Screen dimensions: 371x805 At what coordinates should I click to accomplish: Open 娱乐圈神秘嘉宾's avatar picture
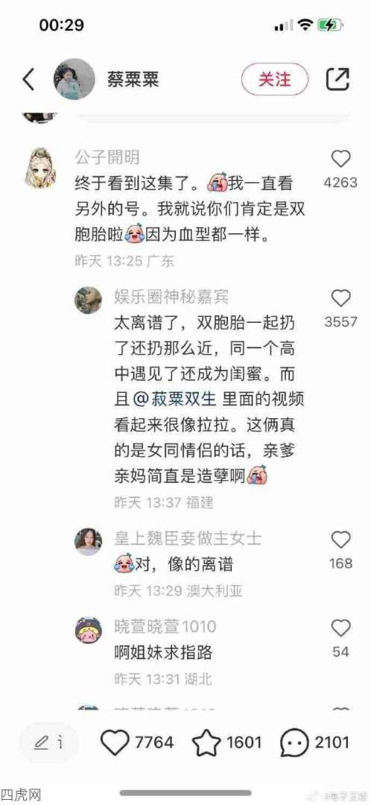(88, 300)
